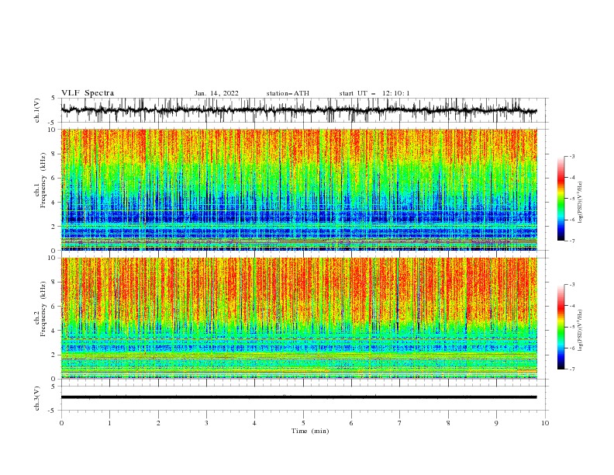Click the "ch.1(V)" waveform axis label

pos(37,110)
